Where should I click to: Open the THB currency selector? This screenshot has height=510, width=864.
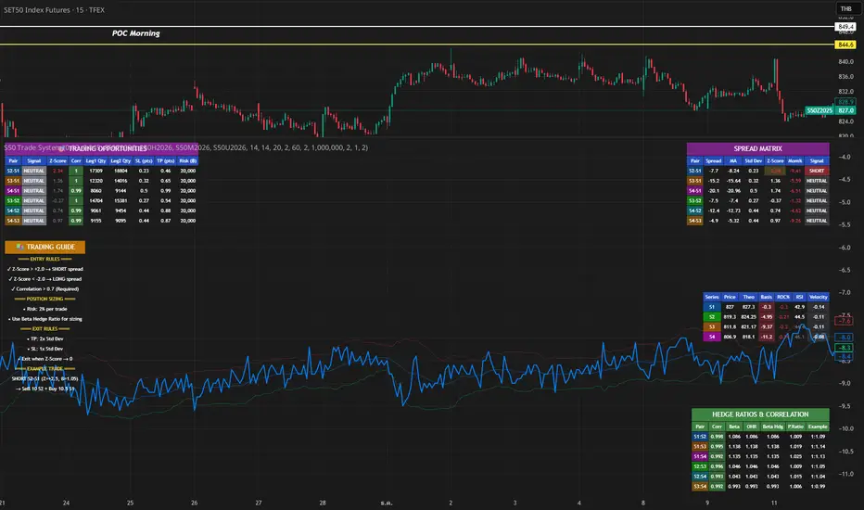click(x=845, y=9)
